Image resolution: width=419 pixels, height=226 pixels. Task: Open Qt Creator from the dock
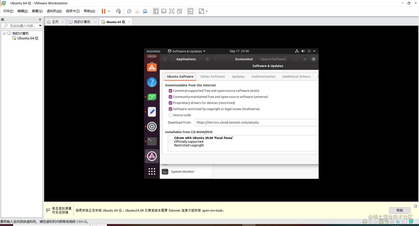pos(152,97)
